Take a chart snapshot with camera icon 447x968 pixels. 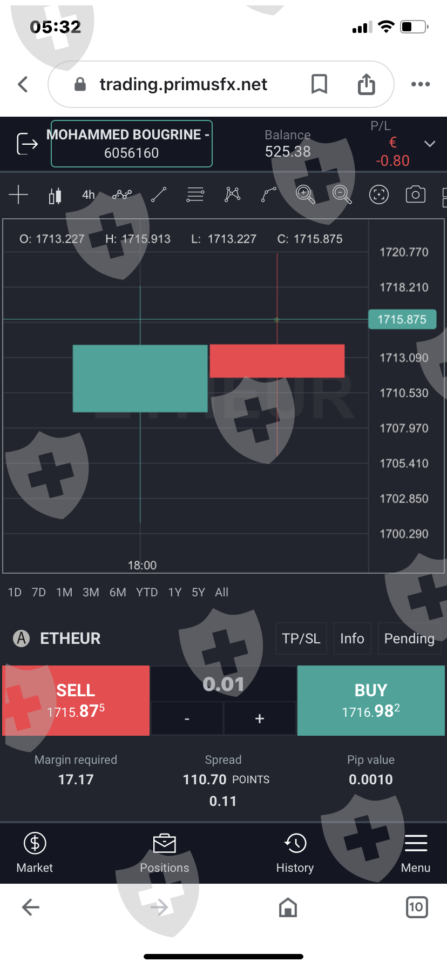(415, 194)
